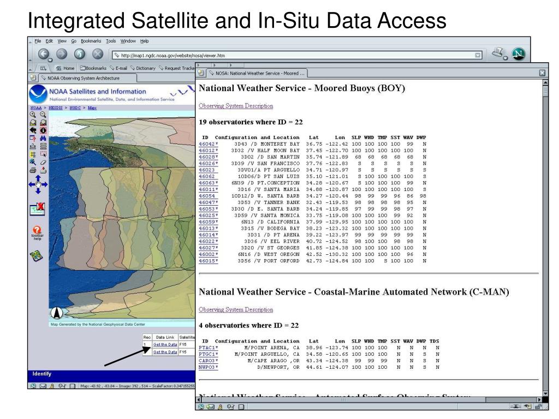Click the binoculars Find tool
559x419 pixels.
tap(43, 138)
